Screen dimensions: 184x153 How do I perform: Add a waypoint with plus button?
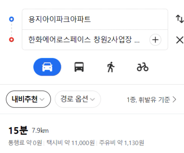click(x=155, y=40)
